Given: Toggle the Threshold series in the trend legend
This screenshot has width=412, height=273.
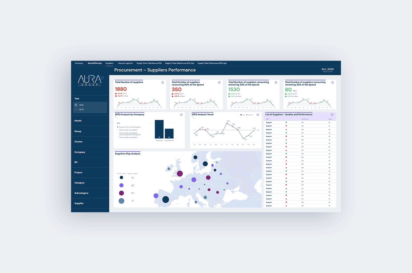Looking at the screenshot, I should (250, 115).
